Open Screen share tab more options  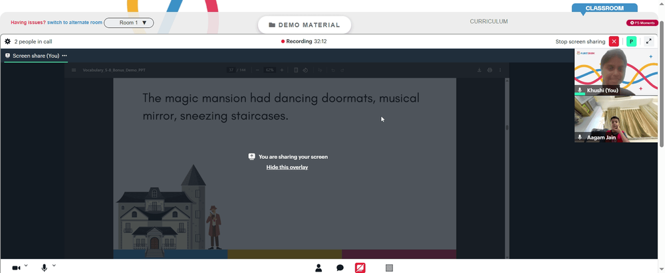pos(65,56)
